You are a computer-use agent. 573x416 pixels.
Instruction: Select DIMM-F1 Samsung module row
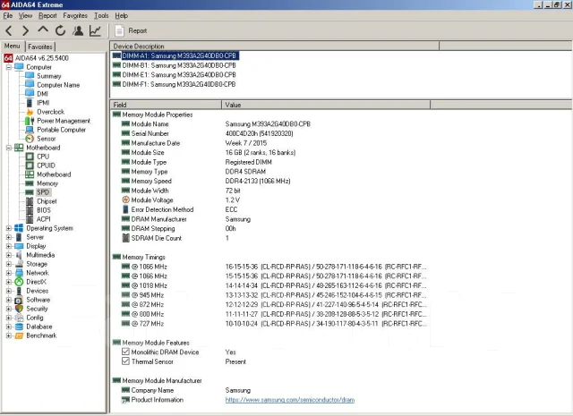click(x=175, y=84)
